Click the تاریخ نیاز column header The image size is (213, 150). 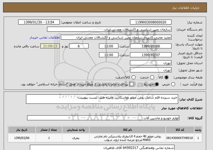pos(22,130)
